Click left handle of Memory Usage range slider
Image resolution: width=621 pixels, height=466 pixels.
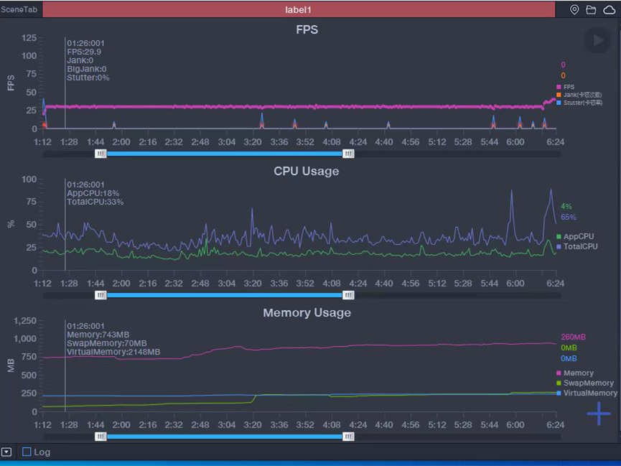[x=101, y=436]
